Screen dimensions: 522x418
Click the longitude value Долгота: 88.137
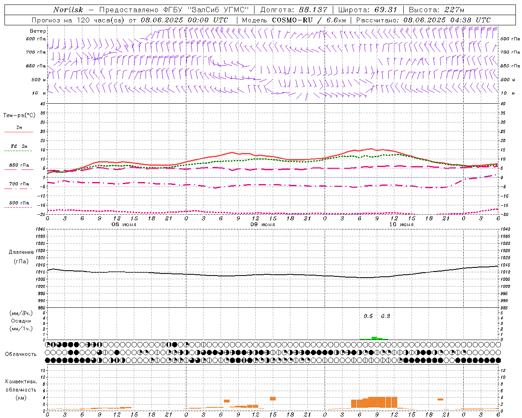tap(294, 10)
